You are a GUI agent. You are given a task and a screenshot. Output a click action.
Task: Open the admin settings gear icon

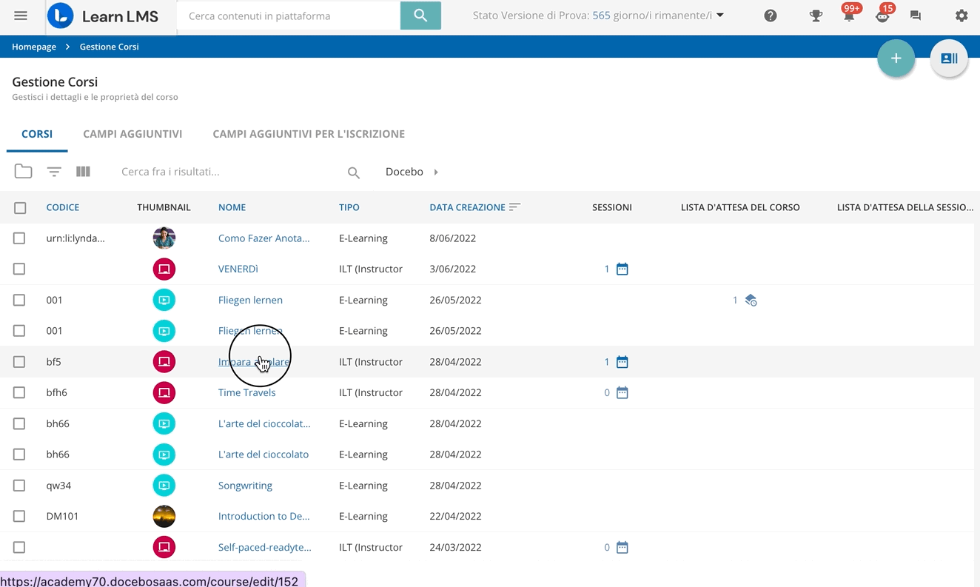pyautogui.click(x=961, y=16)
